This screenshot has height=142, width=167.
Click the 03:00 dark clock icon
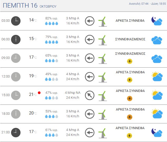[x=16, y=21]
